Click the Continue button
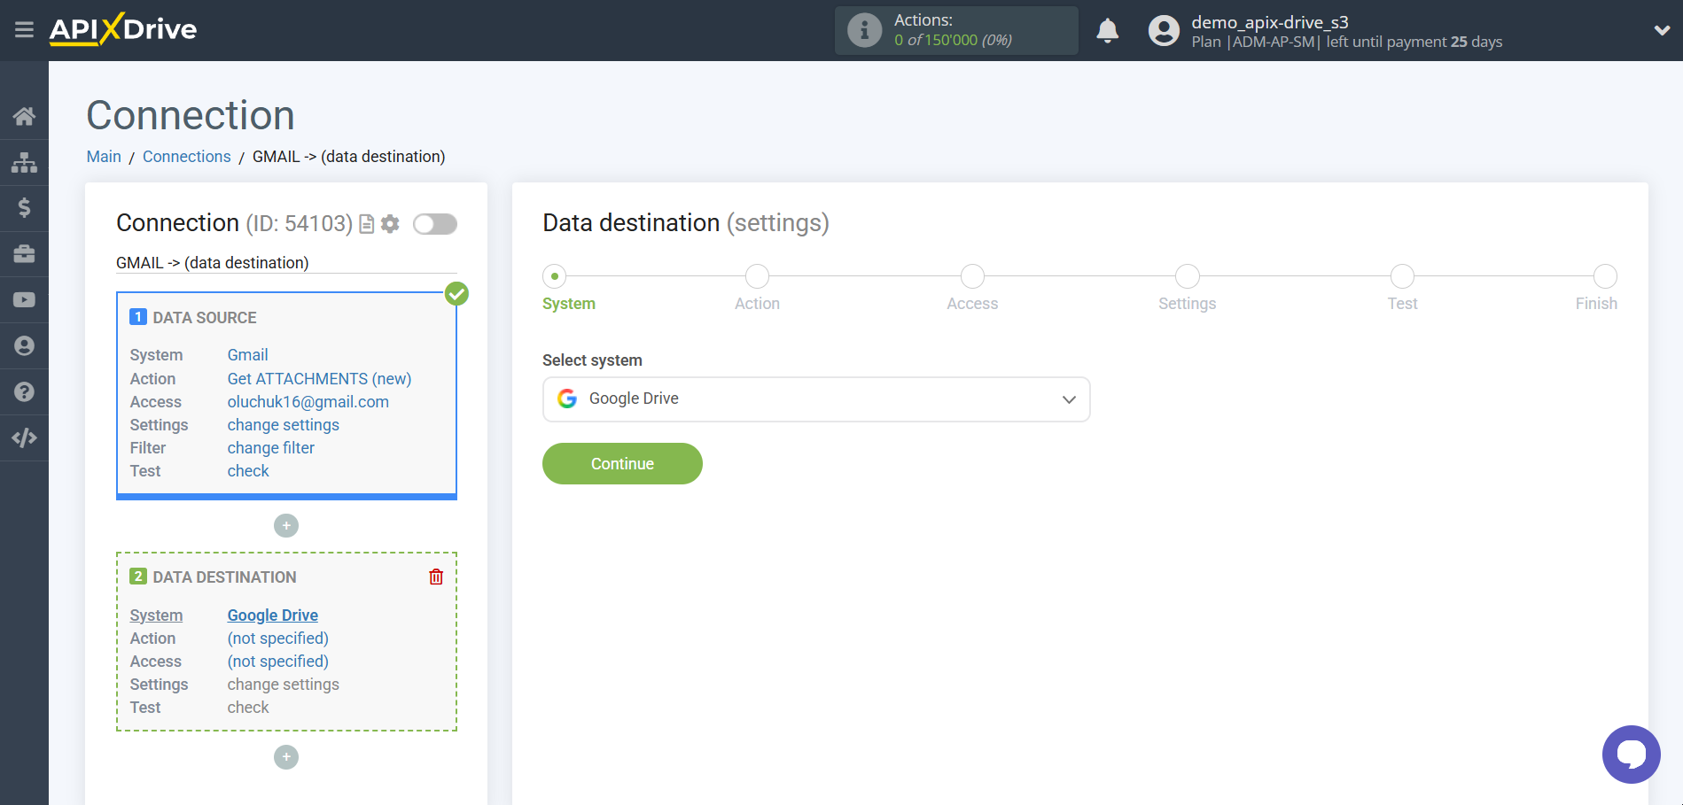Viewport: 1683px width, 805px height. point(622,464)
